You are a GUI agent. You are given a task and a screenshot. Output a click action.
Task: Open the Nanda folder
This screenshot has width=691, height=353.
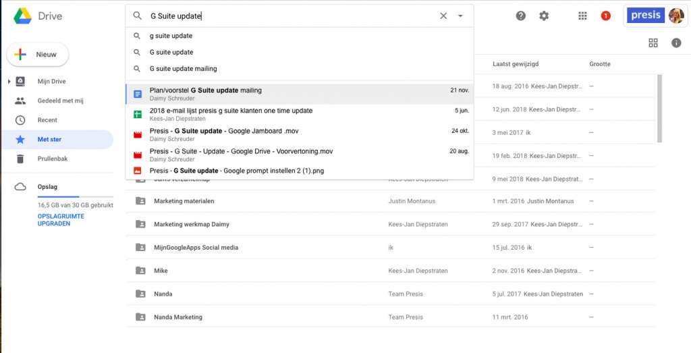click(163, 294)
